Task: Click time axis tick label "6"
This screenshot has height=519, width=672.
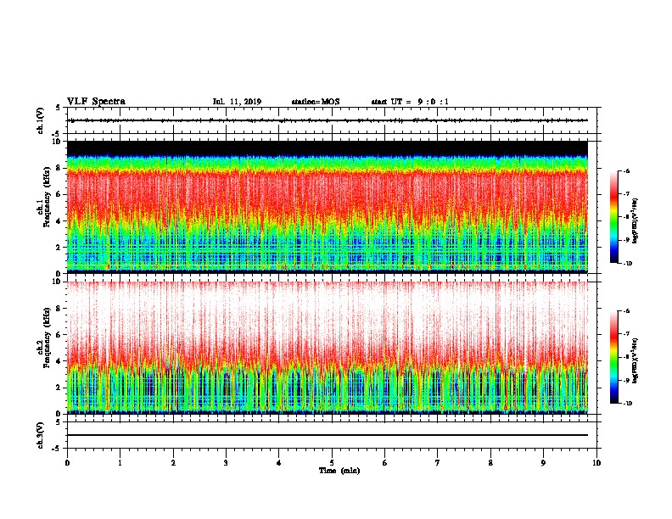Action: click(385, 463)
